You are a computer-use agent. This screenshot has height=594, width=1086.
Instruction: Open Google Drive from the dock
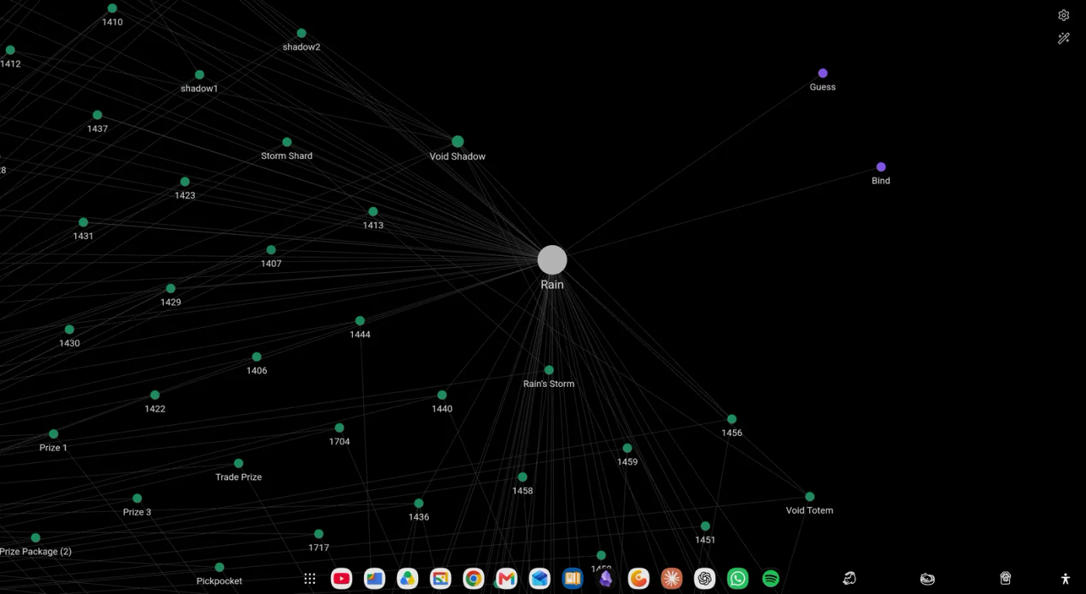point(407,578)
